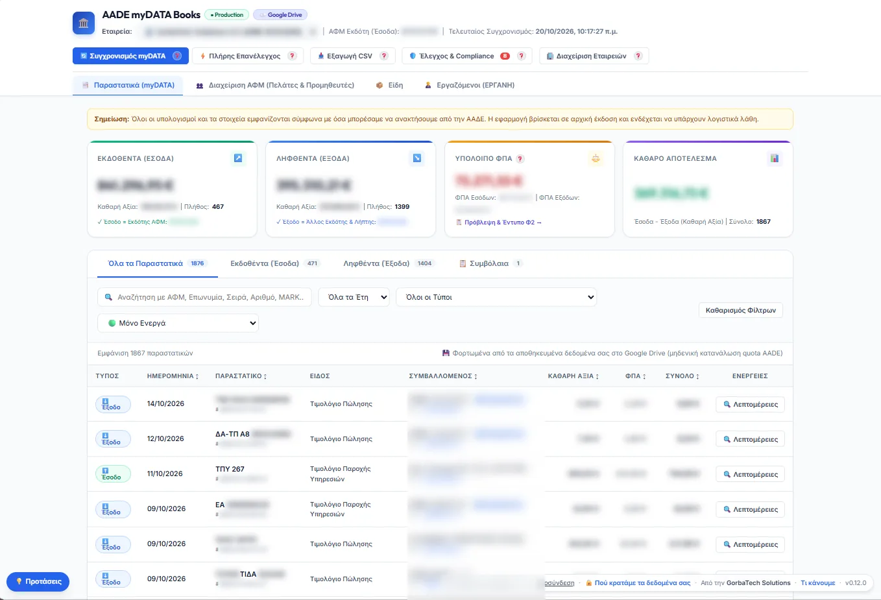Select the Ληφθέντα (Έξοδα) 1404 tab
Viewport: 881px width, 600px height.
388,263
